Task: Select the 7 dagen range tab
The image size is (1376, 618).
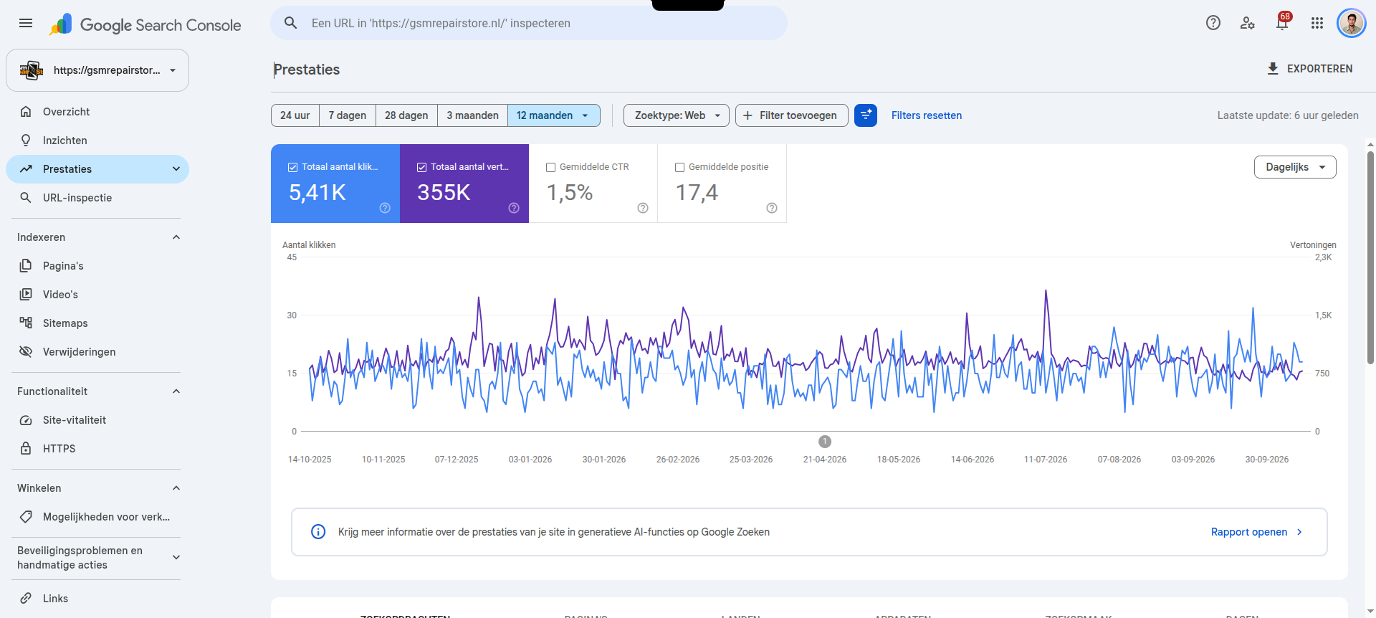Action: pyautogui.click(x=348, y=115)
